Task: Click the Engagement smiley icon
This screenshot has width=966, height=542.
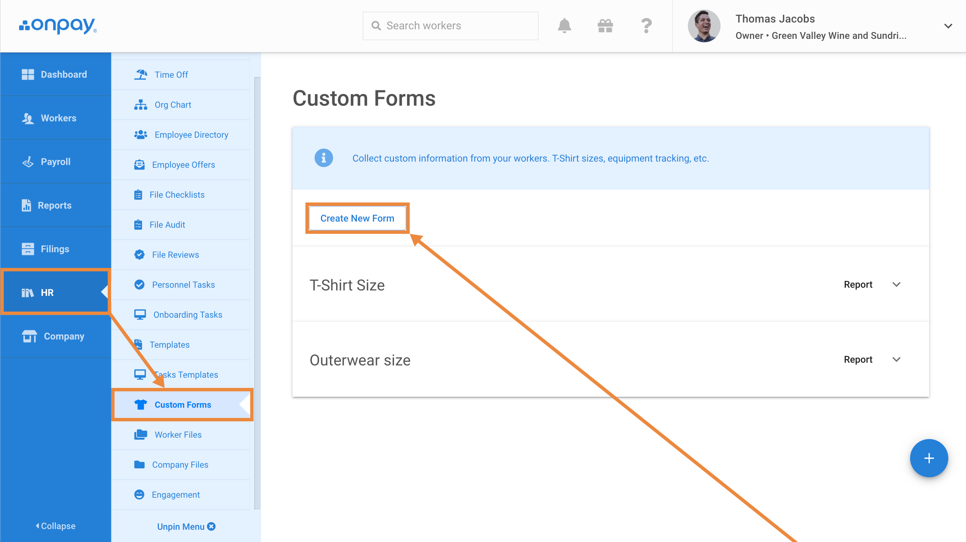Action: point(139,494)
